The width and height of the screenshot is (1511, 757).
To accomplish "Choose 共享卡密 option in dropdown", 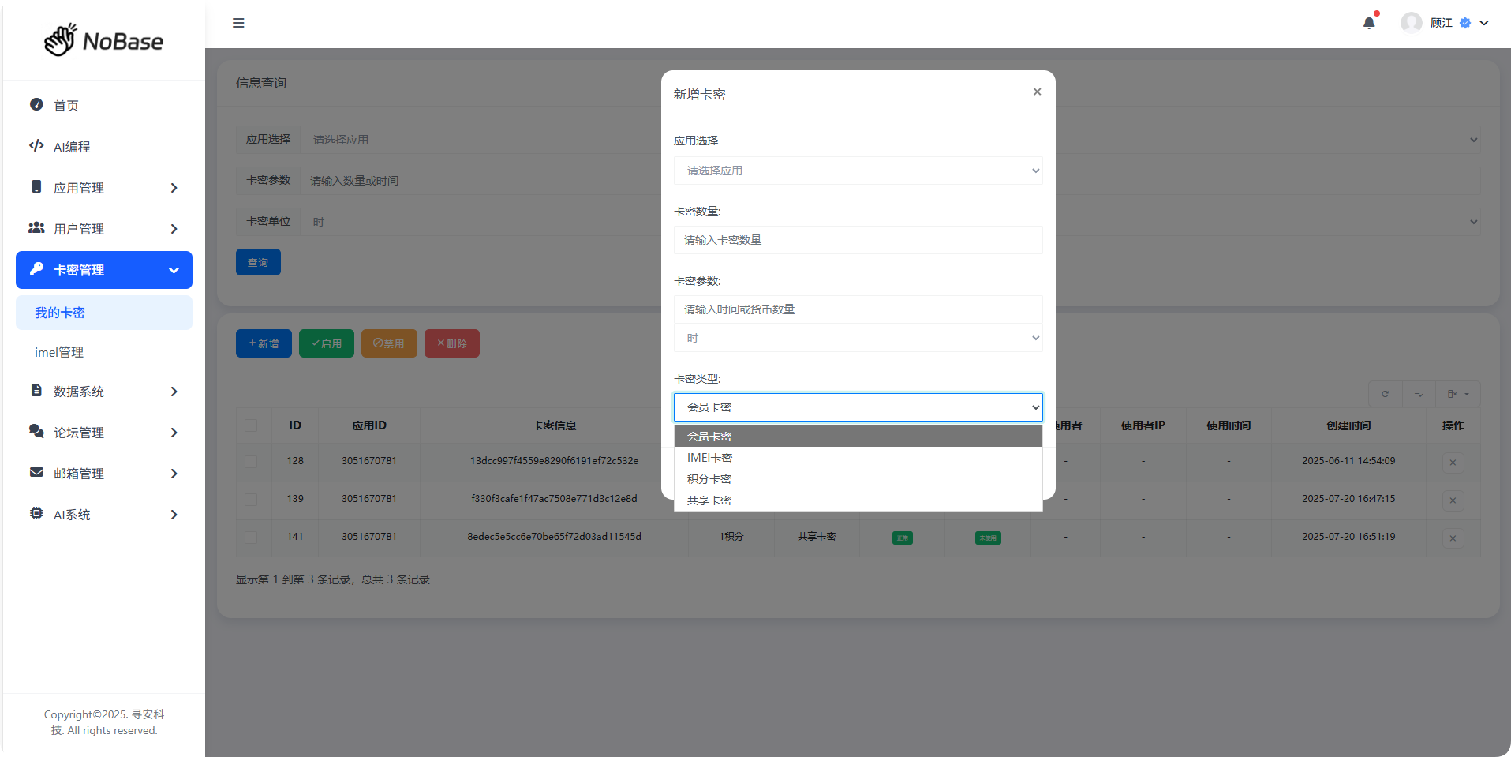I will (x=709, y=500).
